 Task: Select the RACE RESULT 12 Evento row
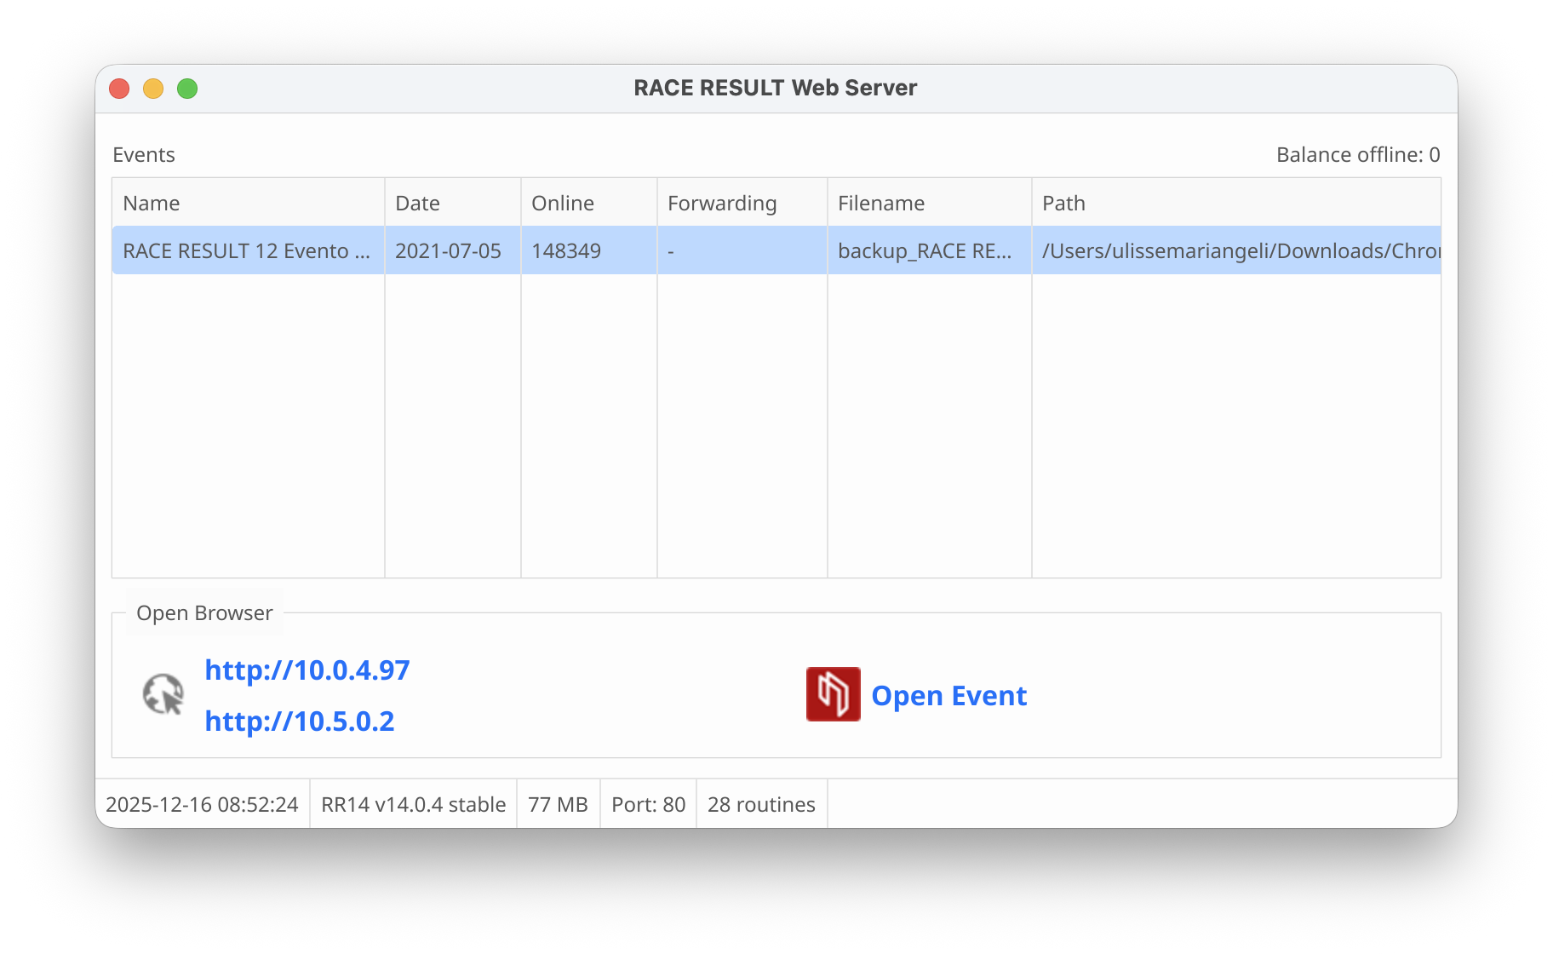click(247, 251)
